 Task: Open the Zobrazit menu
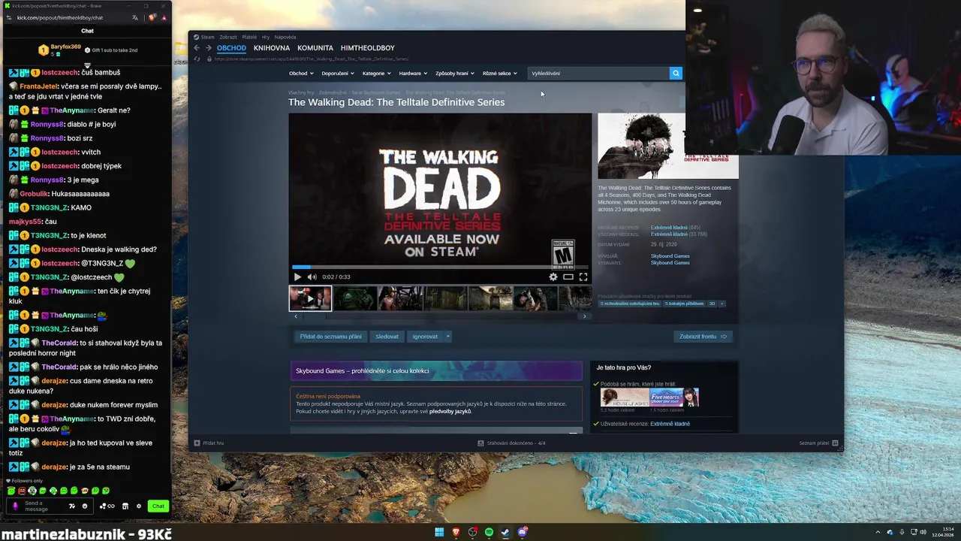tap(228, 37)
